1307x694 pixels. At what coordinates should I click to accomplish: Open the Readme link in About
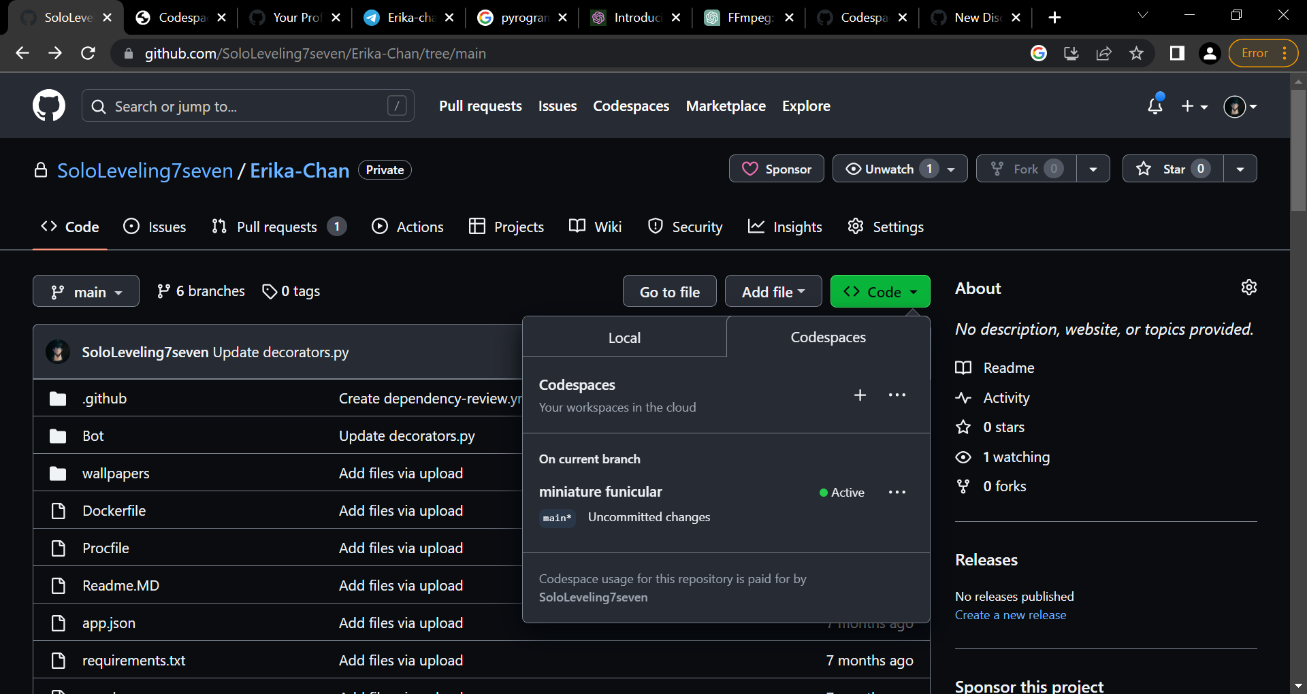(995, 368)
